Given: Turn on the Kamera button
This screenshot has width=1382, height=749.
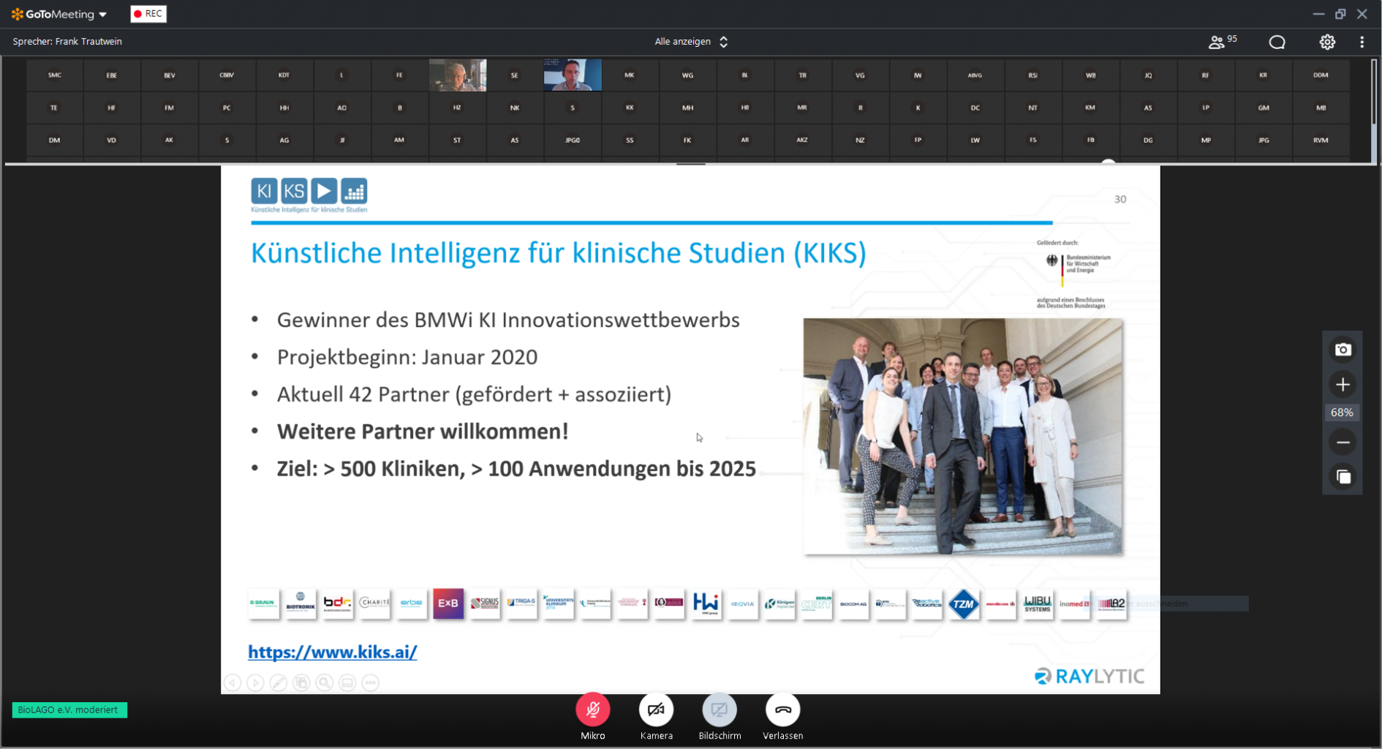Looking at the screenshot, I should click(x=656, y=710).
